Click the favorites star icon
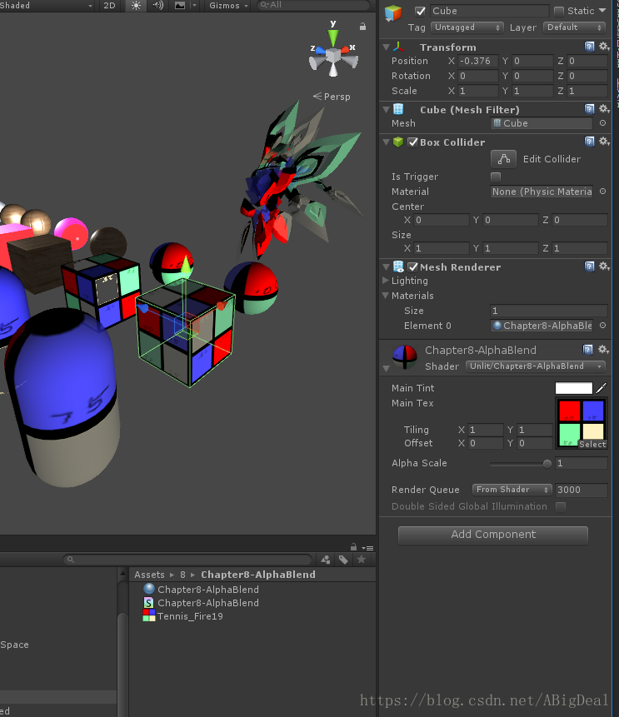The height and width of the screenshot is (717, 619). pos(362,560)
